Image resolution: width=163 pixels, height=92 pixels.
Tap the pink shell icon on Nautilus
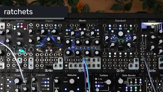point(21,24)
